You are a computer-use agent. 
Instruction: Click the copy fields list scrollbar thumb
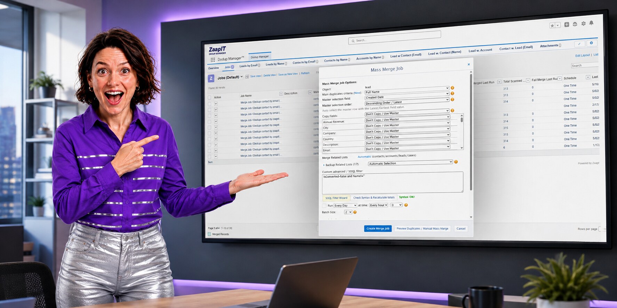coord(462,120)
